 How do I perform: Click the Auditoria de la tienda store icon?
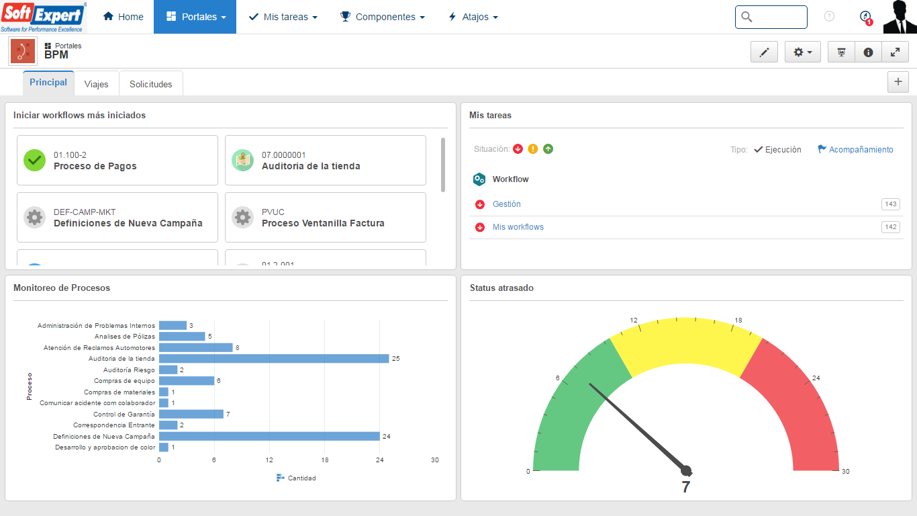[x=242, y=160]
